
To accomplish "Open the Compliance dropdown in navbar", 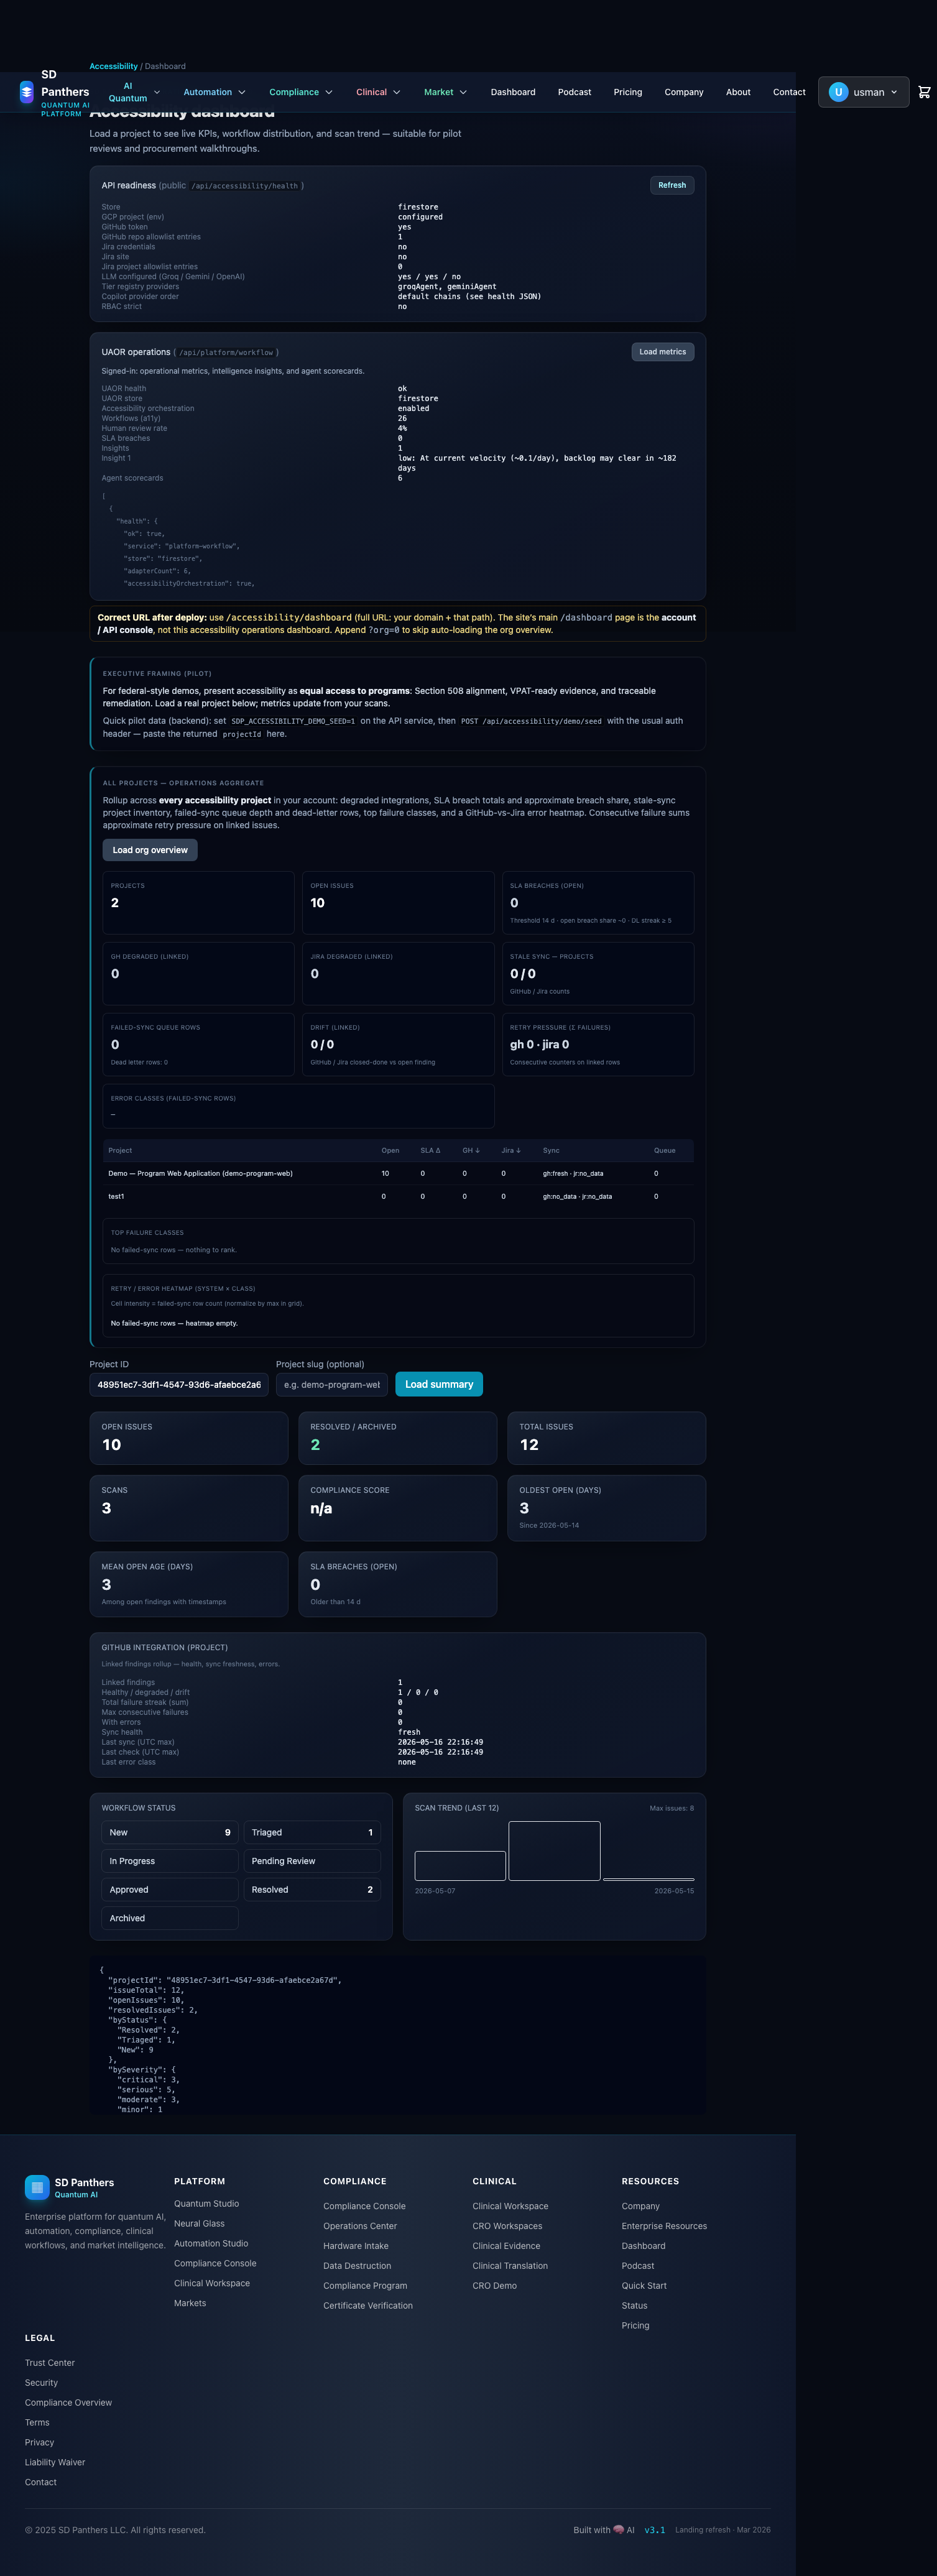I will 301,92.
